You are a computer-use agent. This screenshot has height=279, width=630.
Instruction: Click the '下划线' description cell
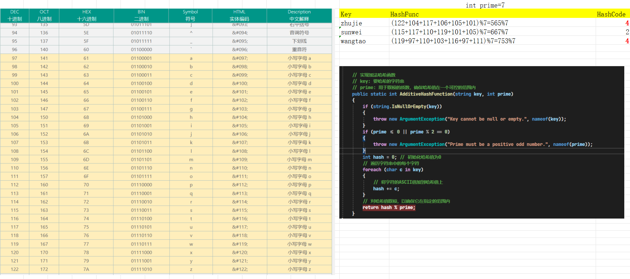tap(299, 41)
